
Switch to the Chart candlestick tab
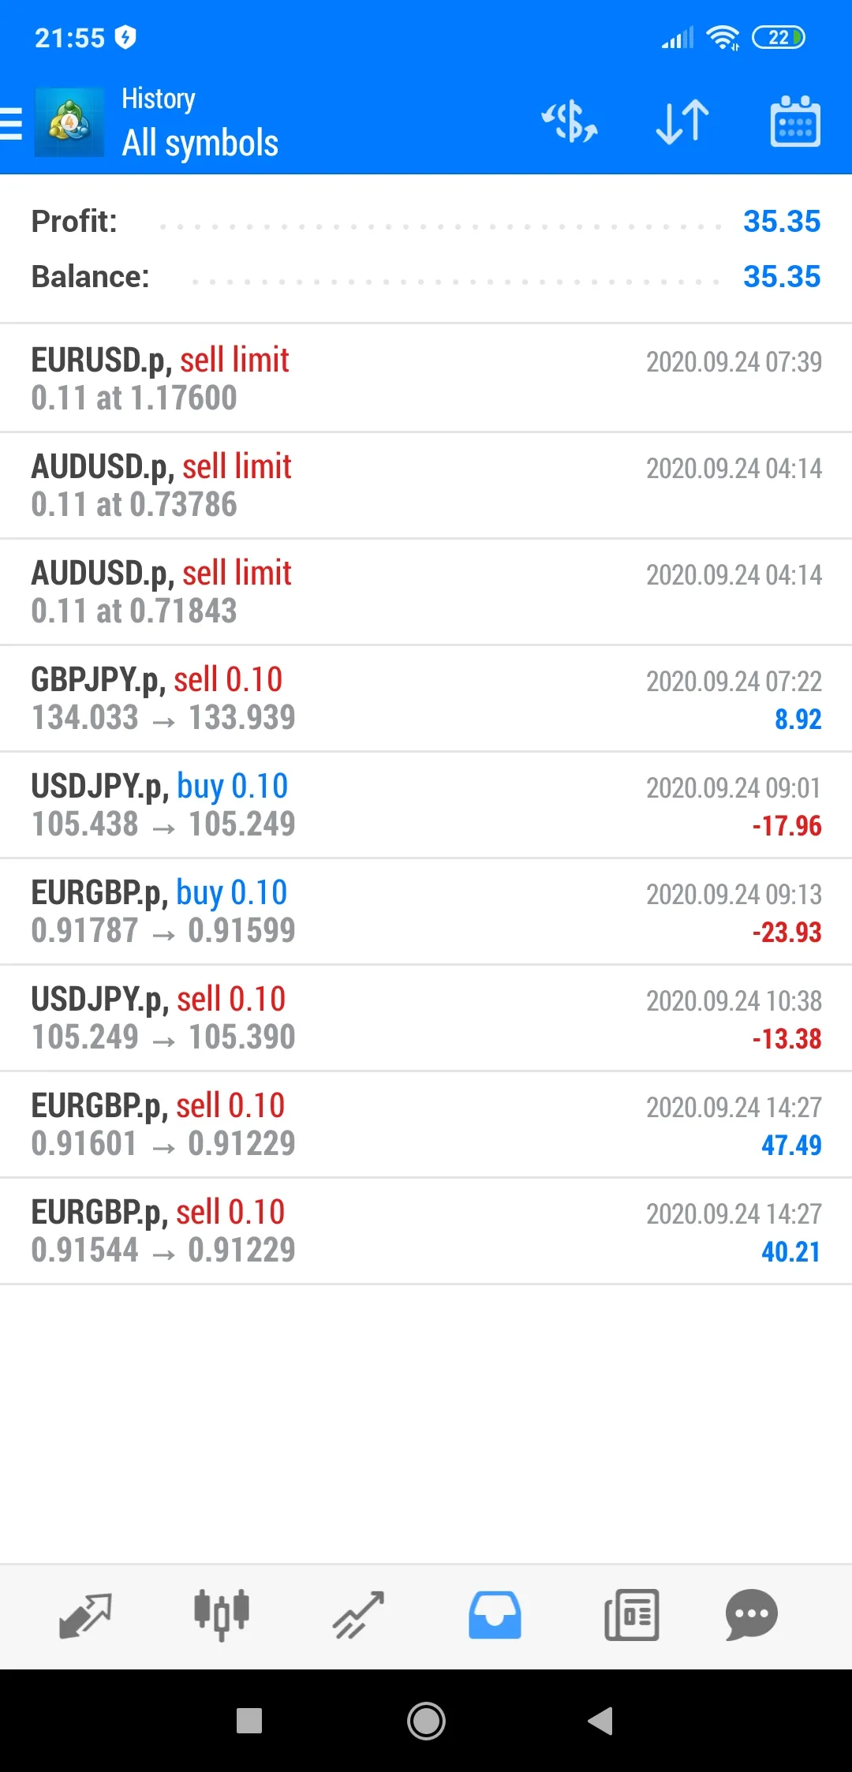click(222, 1615)
